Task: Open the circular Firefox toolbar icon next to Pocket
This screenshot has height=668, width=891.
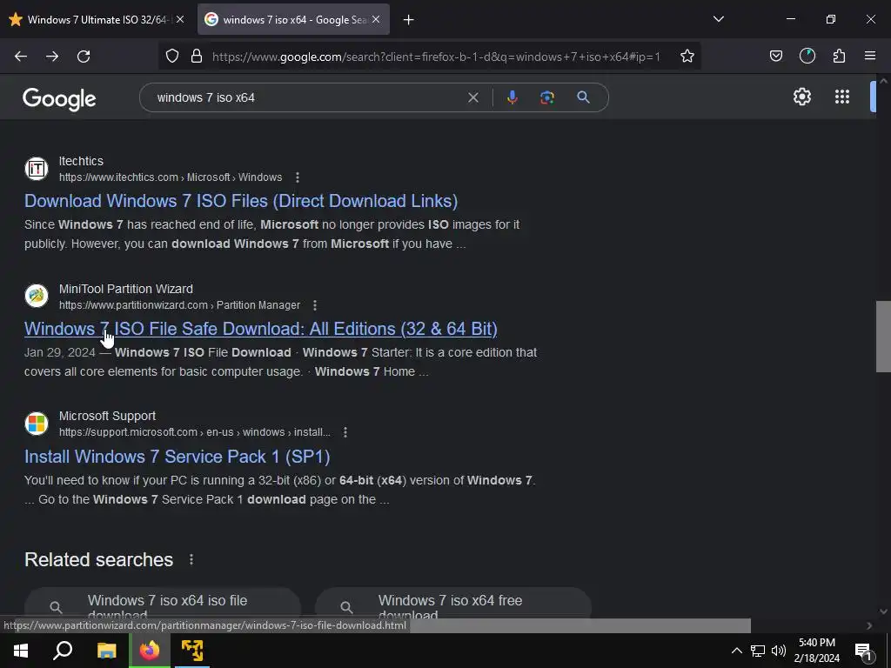Action: (x=807, y=56)
